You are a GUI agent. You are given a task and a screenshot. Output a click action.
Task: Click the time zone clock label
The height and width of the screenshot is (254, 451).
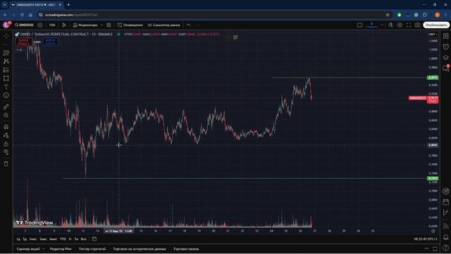click(x=426, y=239)
